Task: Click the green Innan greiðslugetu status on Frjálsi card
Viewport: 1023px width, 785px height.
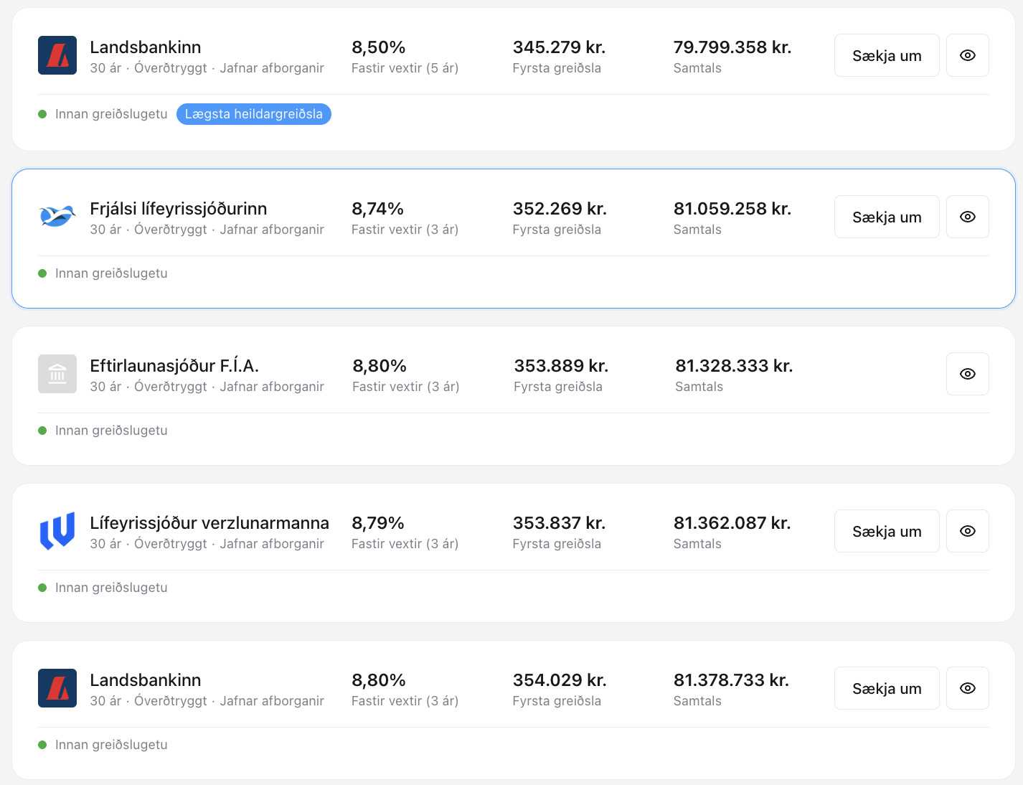Action: pyautogui.click(x=103, y=273)
